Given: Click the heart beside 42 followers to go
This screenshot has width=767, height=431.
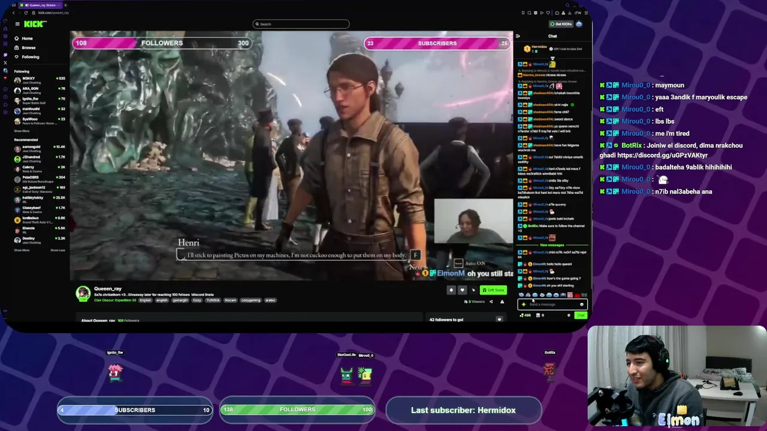Looking at the screenshot, I should click(499, 320).
